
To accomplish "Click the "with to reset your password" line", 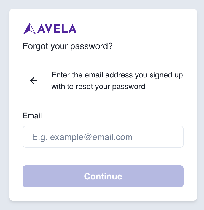I will (x=98, y=87).
